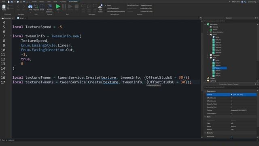This screenshot has width=259, height=146.
Task: Click the Pause playback icon
Action: 64,6
